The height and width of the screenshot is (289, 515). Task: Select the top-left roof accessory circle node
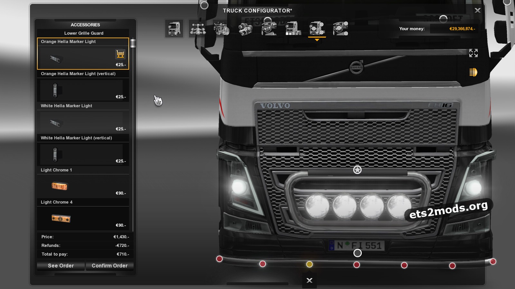coord(204,5)
